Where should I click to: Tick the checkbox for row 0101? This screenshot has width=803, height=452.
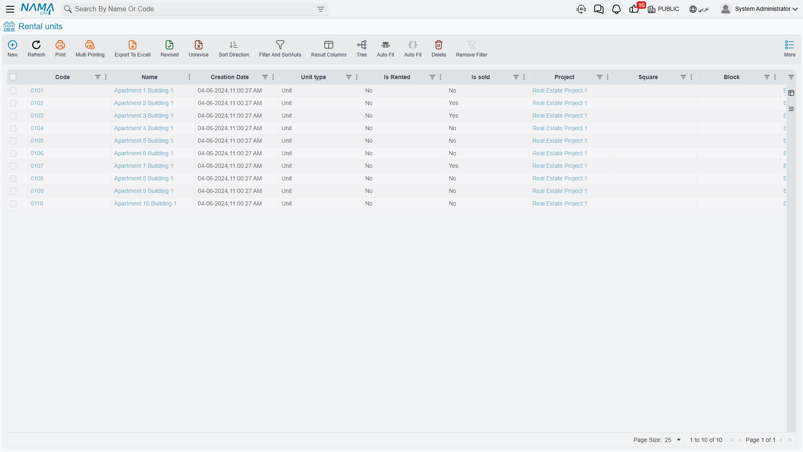pos(13,91)
